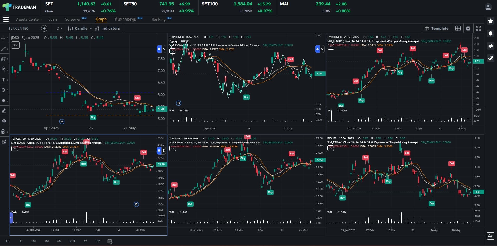The width and height of the screenshot is (497, 246).
Task: Open the Template button
Action: 437,28
